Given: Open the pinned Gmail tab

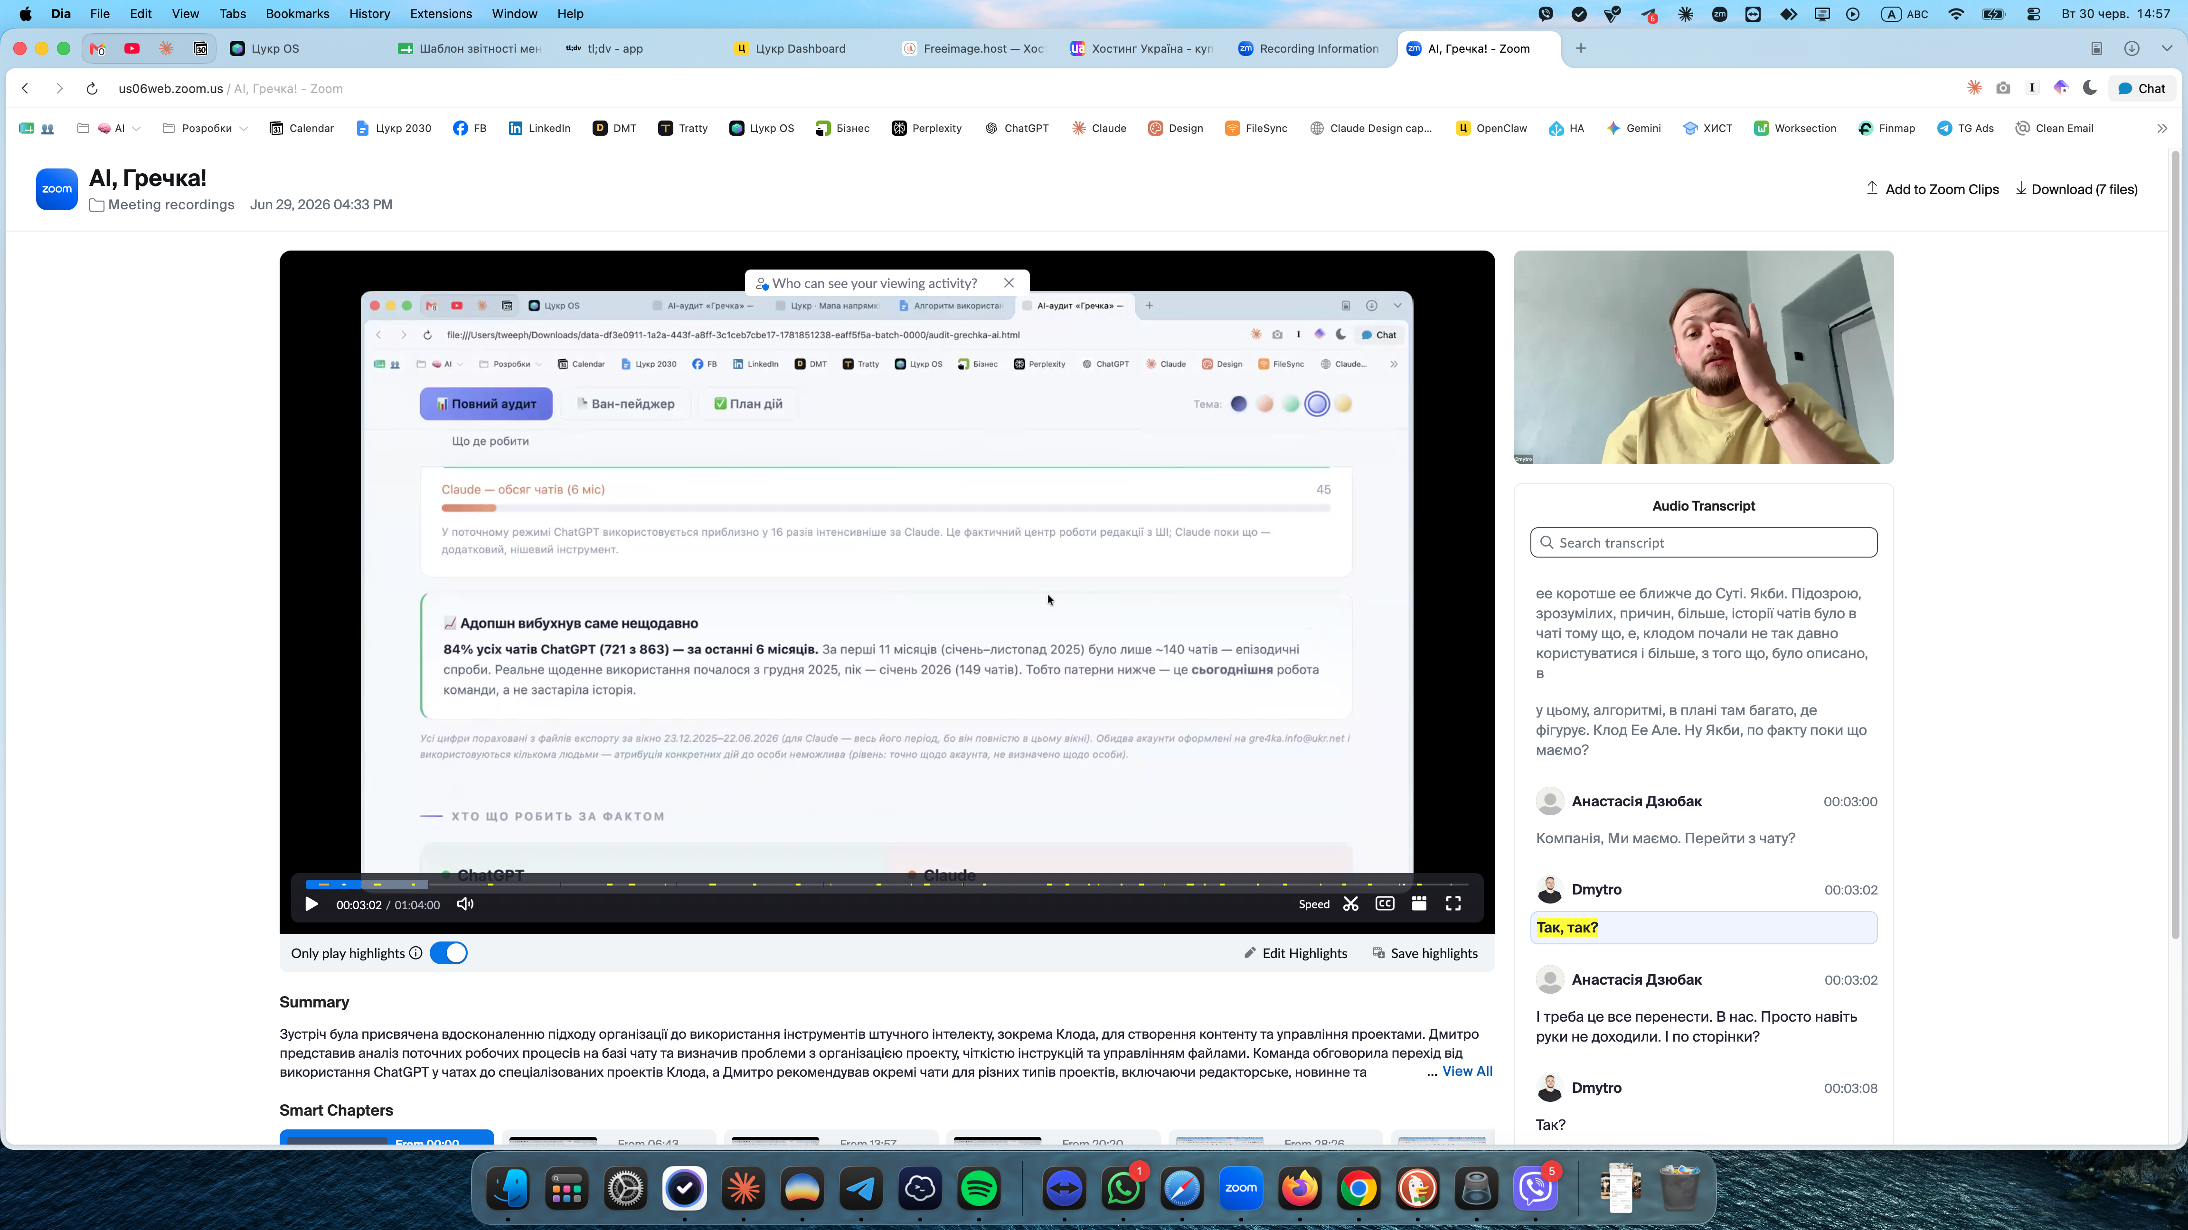Looking at the screenshot, I should click(x=98, y=48).
